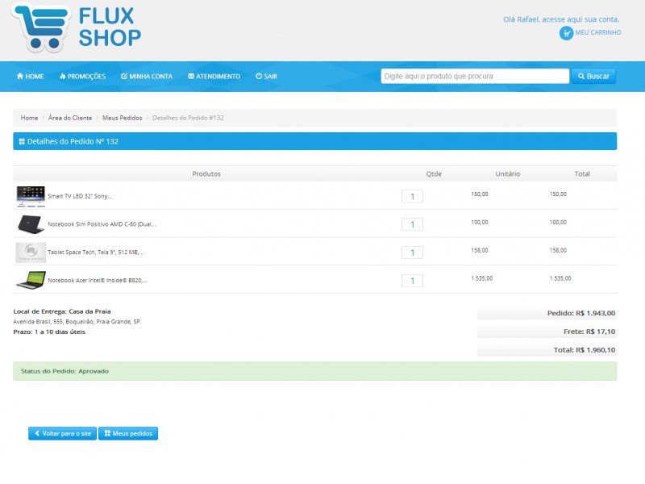Open the Meu Carrinho cart icon

click(566, 33)
